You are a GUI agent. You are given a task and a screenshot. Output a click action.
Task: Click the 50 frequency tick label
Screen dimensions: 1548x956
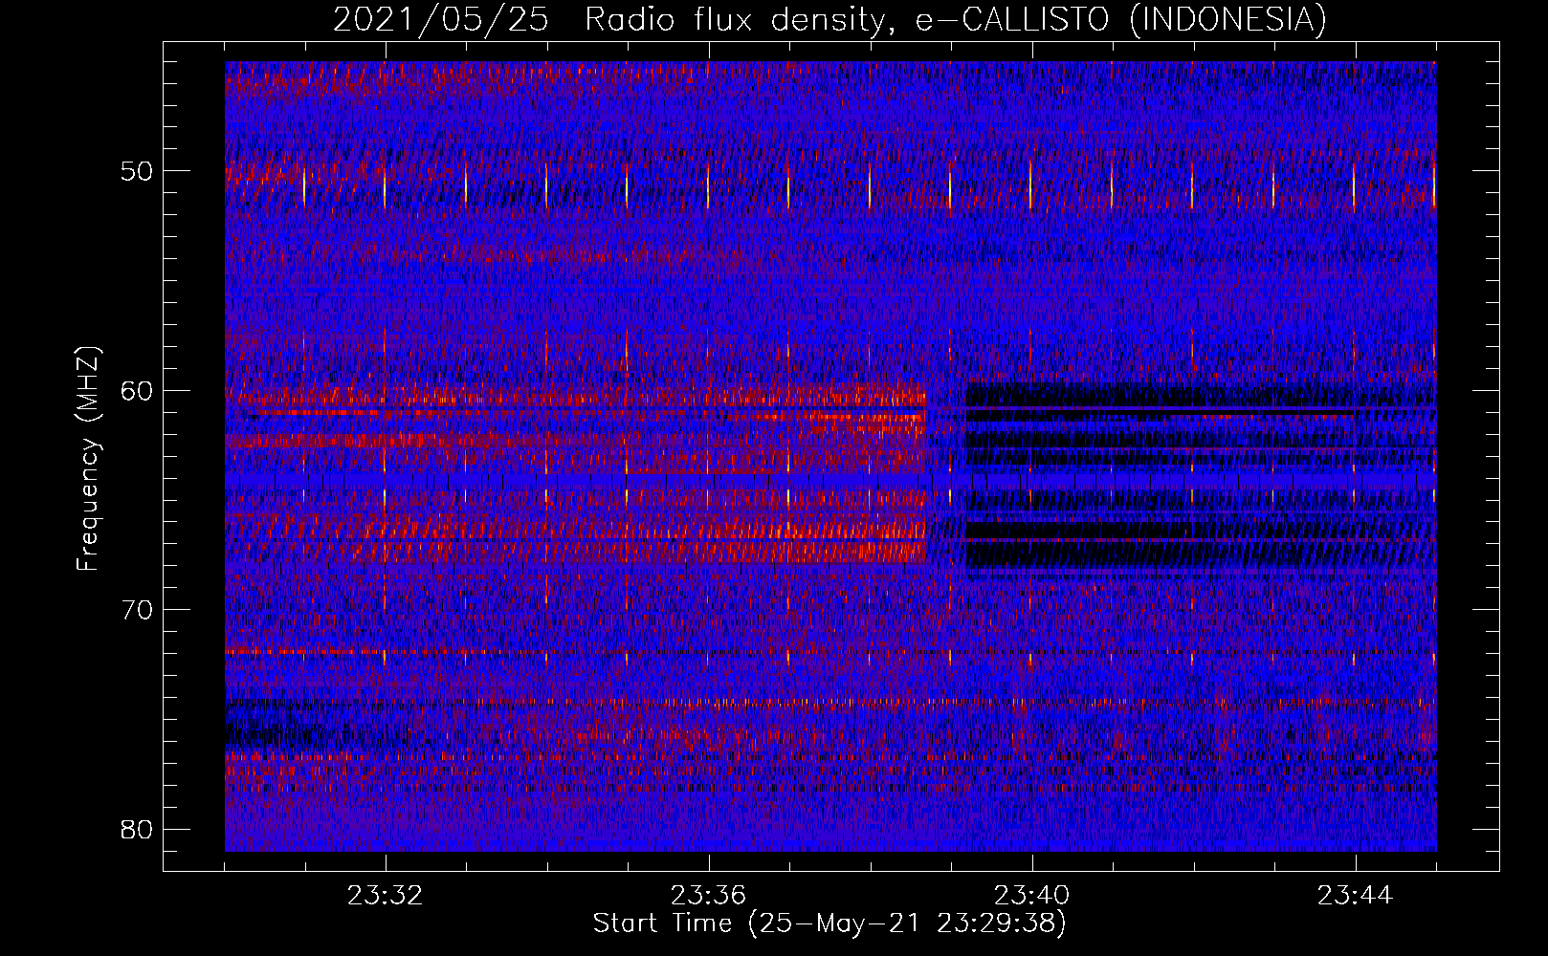[137, 171]
